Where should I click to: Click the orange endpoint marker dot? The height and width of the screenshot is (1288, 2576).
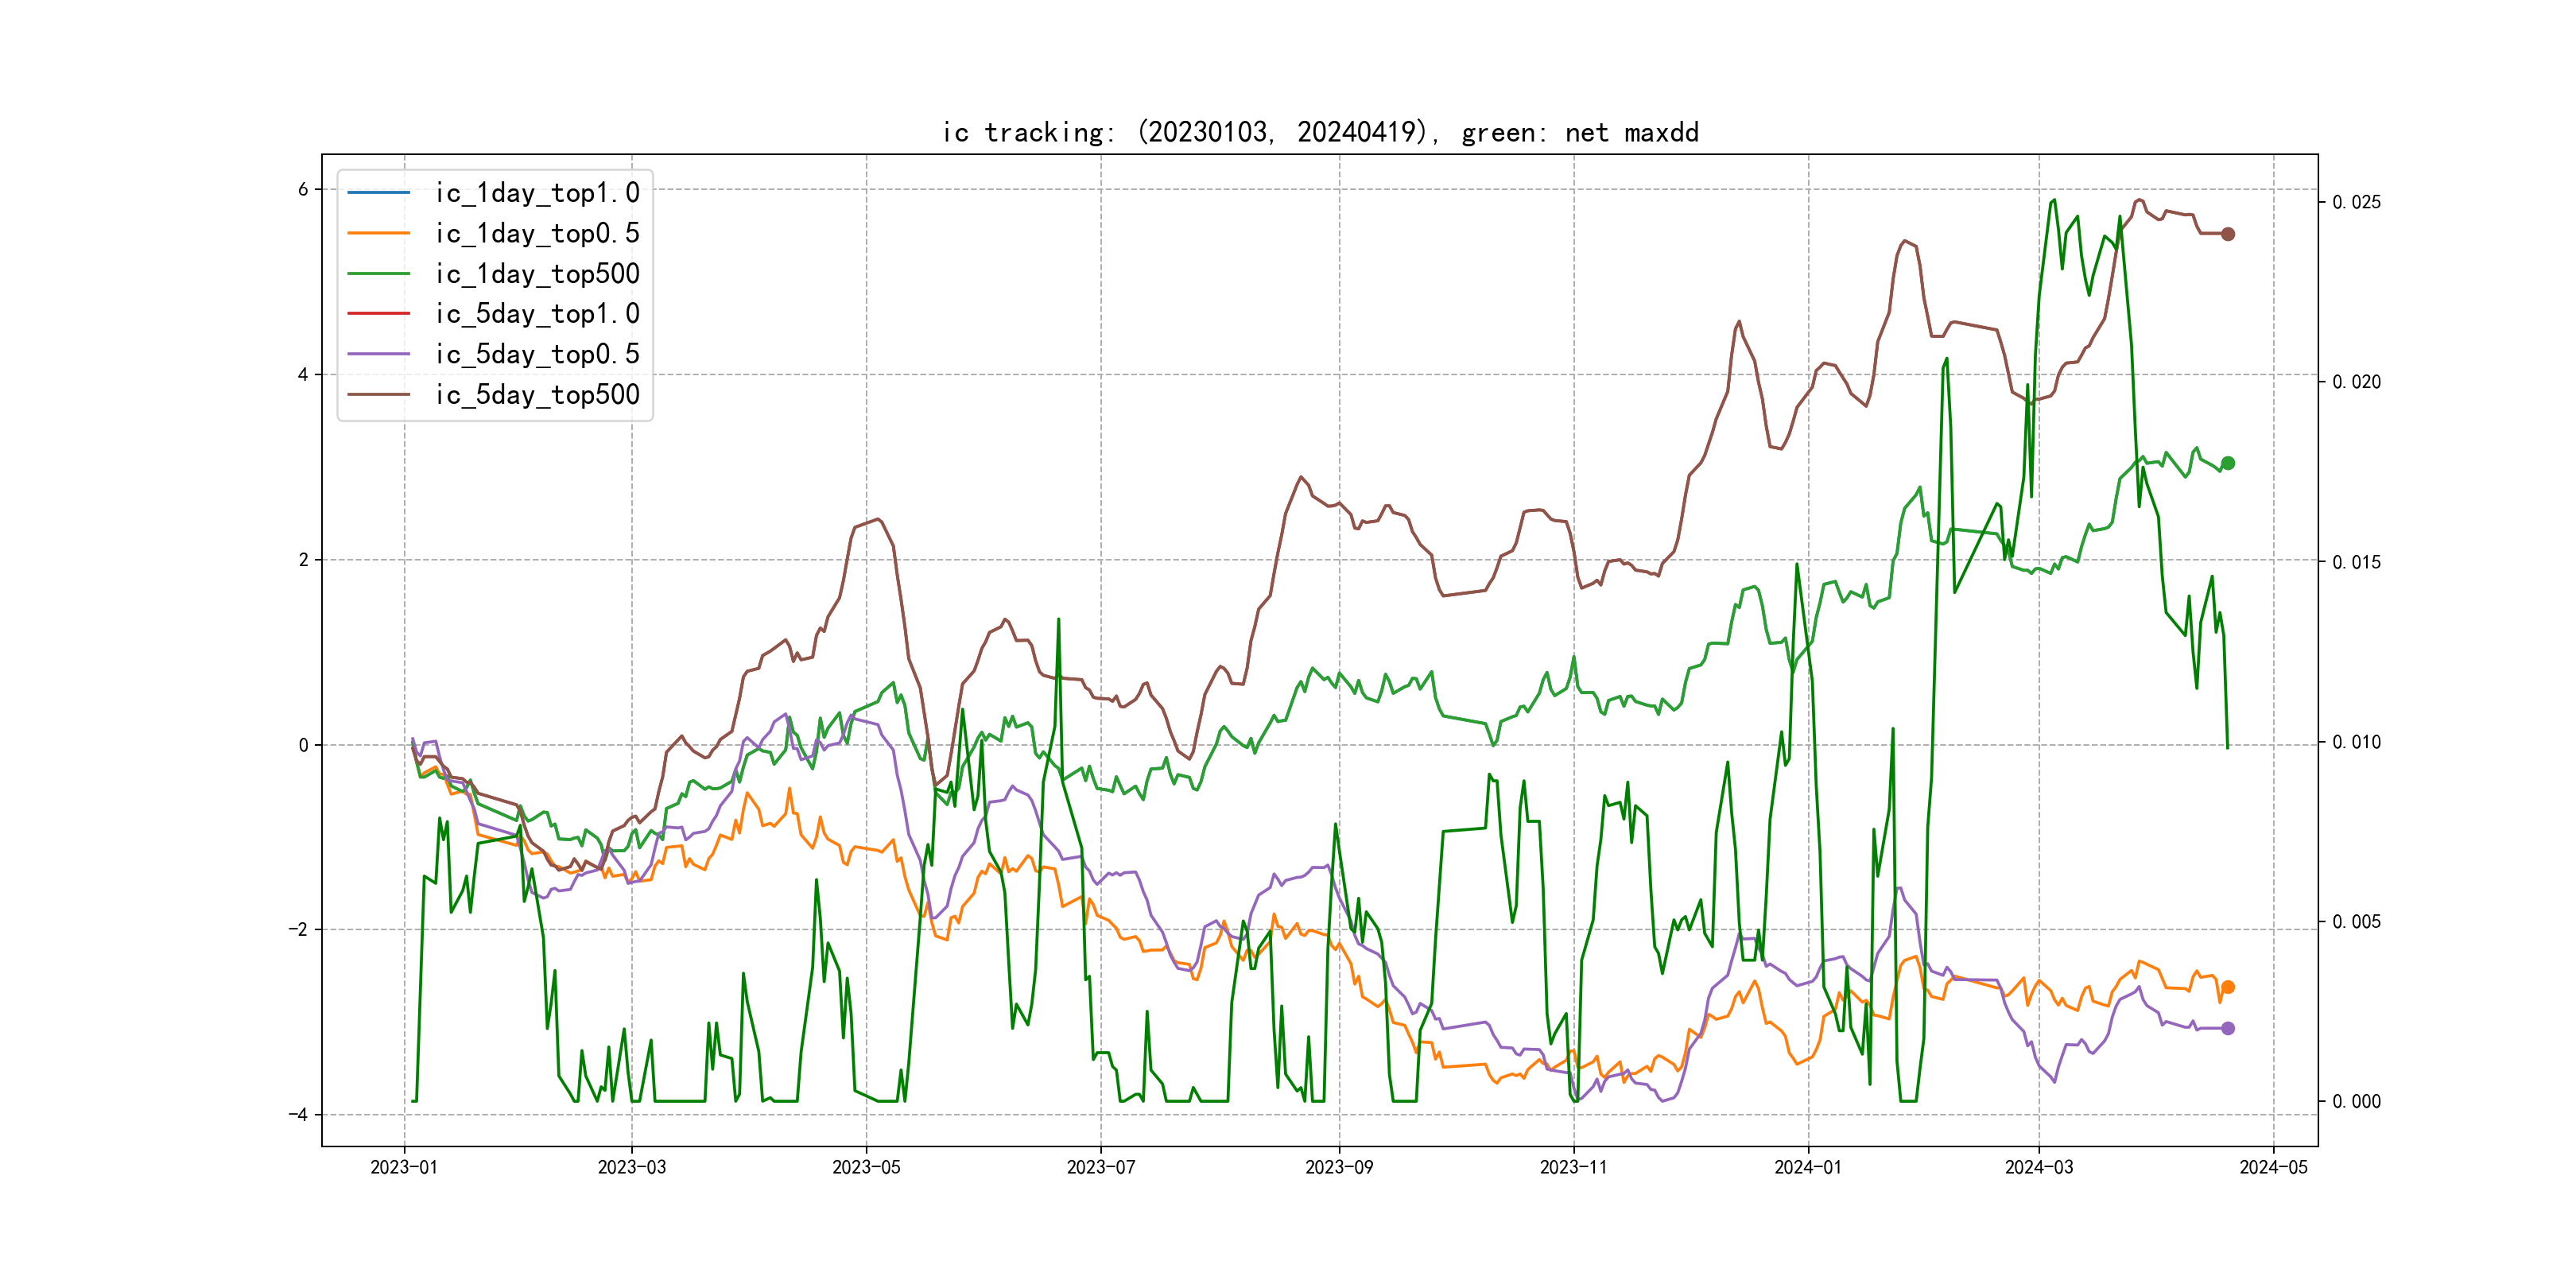click(x=2228, y=987)
